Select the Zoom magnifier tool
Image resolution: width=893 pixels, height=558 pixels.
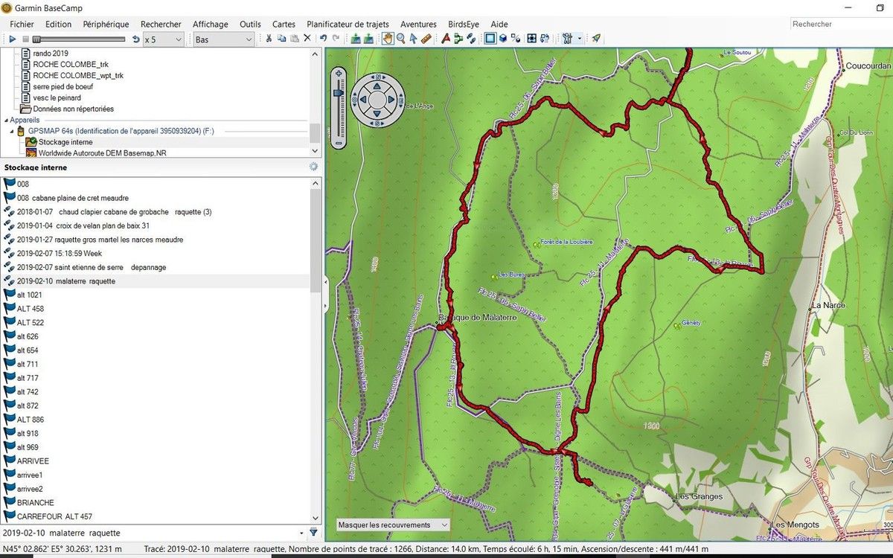[401, 39]
